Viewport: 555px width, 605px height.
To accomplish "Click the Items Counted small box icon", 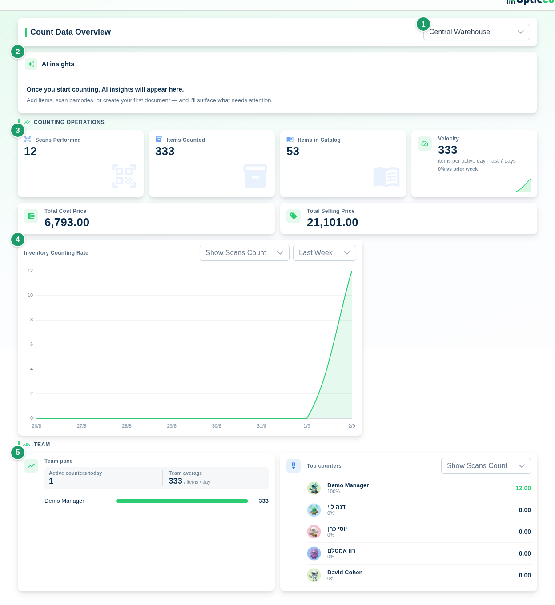I will (x=159, y=140).
